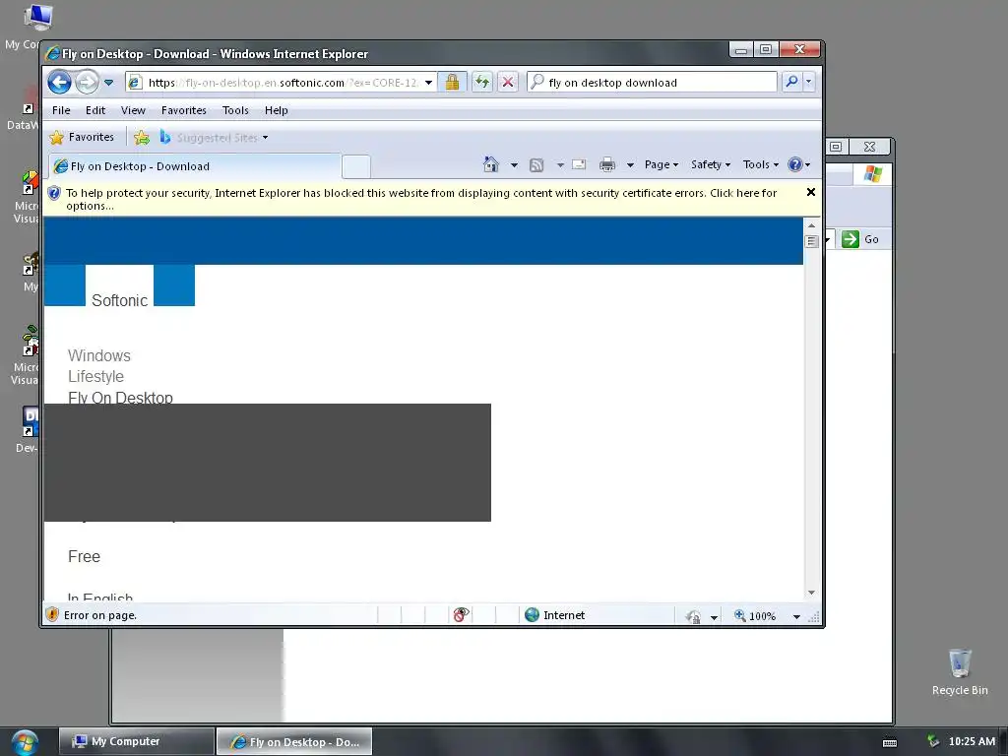Expand the feeds dropdown arrow
The height and width of the screenshot is (756, 1008).
560,165
